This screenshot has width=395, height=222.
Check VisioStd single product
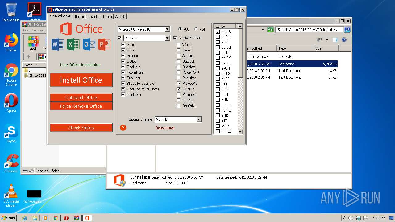click(x=179, y=100)
